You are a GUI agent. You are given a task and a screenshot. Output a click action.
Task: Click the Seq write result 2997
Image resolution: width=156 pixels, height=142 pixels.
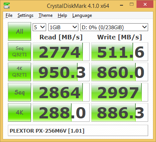[x=120, y=92]
